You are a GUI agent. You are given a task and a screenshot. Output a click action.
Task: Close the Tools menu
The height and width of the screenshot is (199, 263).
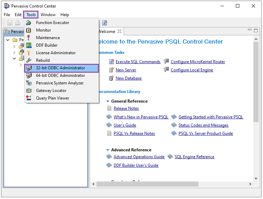tap(31, 15)
